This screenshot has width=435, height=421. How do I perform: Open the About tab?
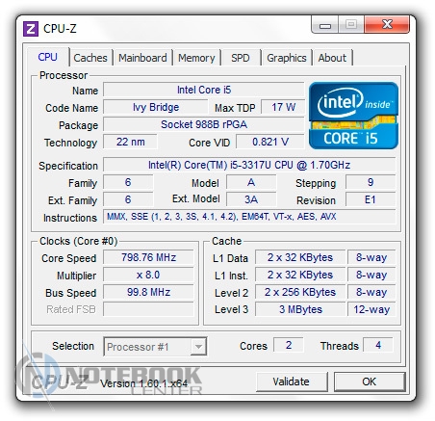(x=332, y=58)
